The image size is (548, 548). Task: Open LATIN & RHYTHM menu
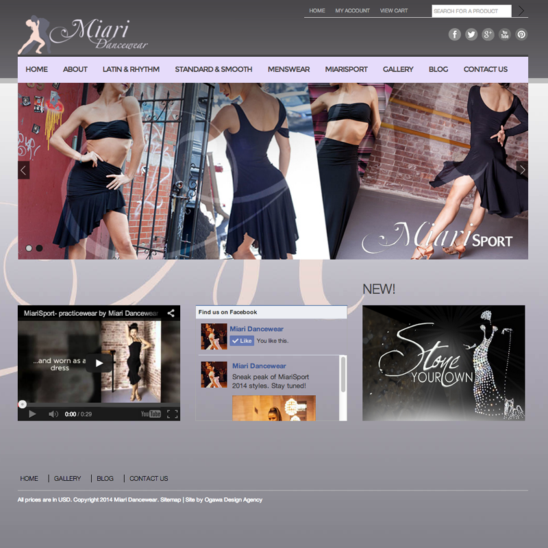tap(131, 69)
